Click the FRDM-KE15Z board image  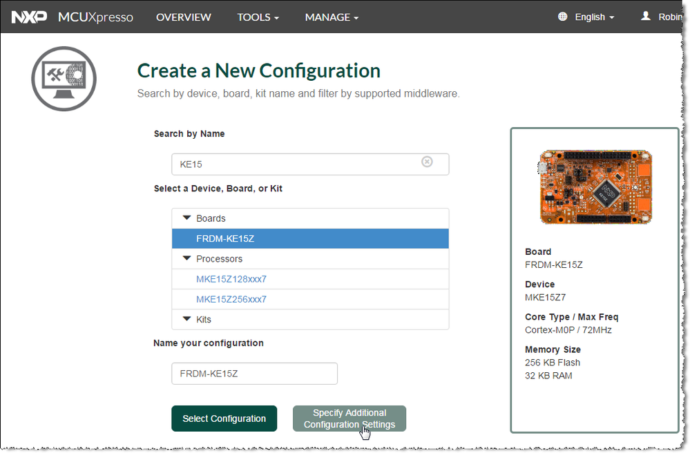(x=595, y=186)
